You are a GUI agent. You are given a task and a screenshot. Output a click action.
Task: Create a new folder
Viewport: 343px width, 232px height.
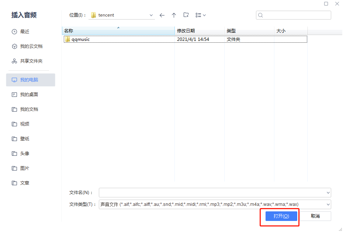point(186,15)
